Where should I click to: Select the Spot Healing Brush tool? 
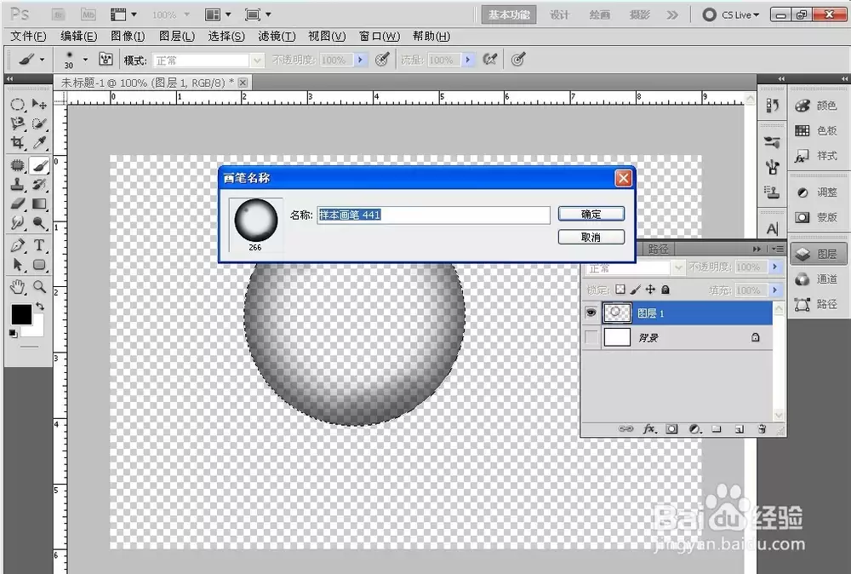tap(17, 165)
